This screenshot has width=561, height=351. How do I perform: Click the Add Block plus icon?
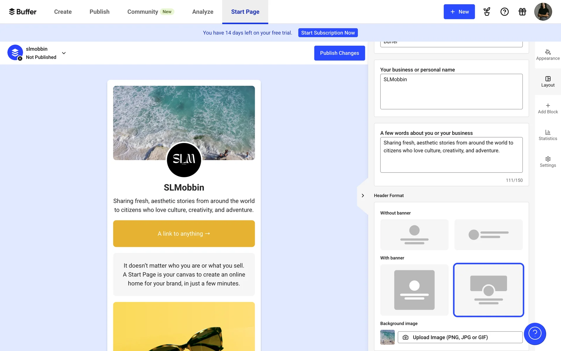548,106
